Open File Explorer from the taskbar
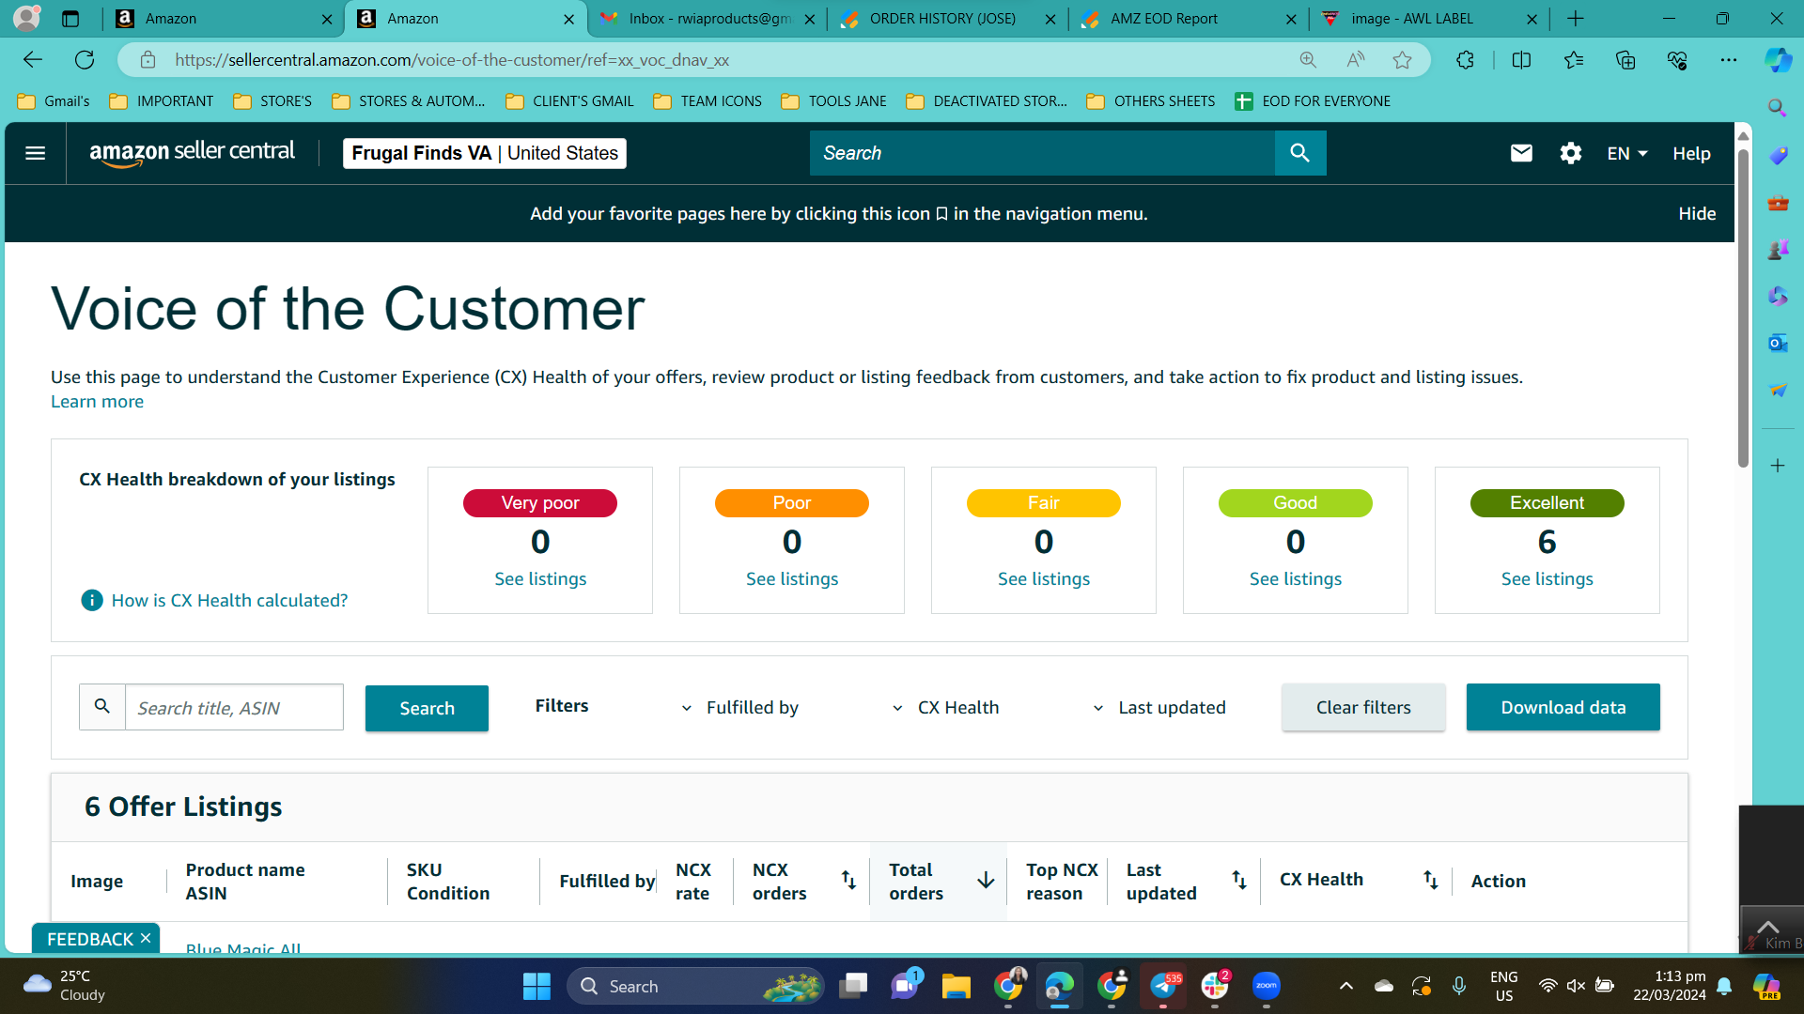This screenshot has width=1804, height=1014. click(956, 986)
